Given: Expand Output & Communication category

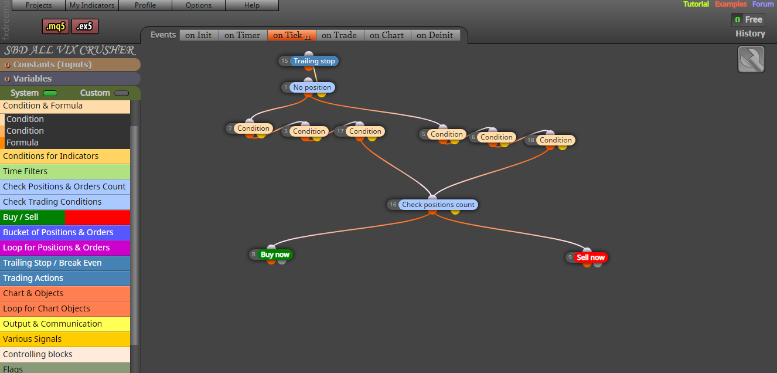Looking at the screenshot, I should click(65, 324).
